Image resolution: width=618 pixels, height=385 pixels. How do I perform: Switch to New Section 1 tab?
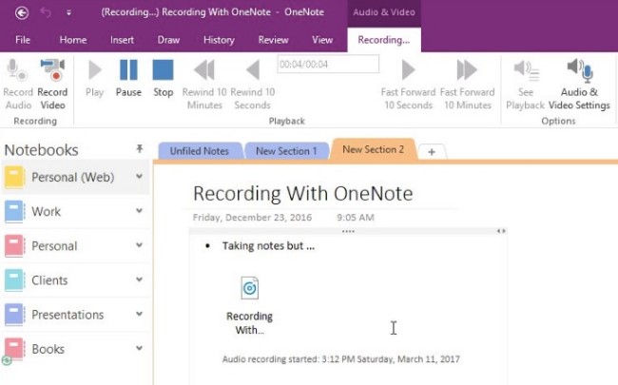pyautogui.click(x=286, y=151)
